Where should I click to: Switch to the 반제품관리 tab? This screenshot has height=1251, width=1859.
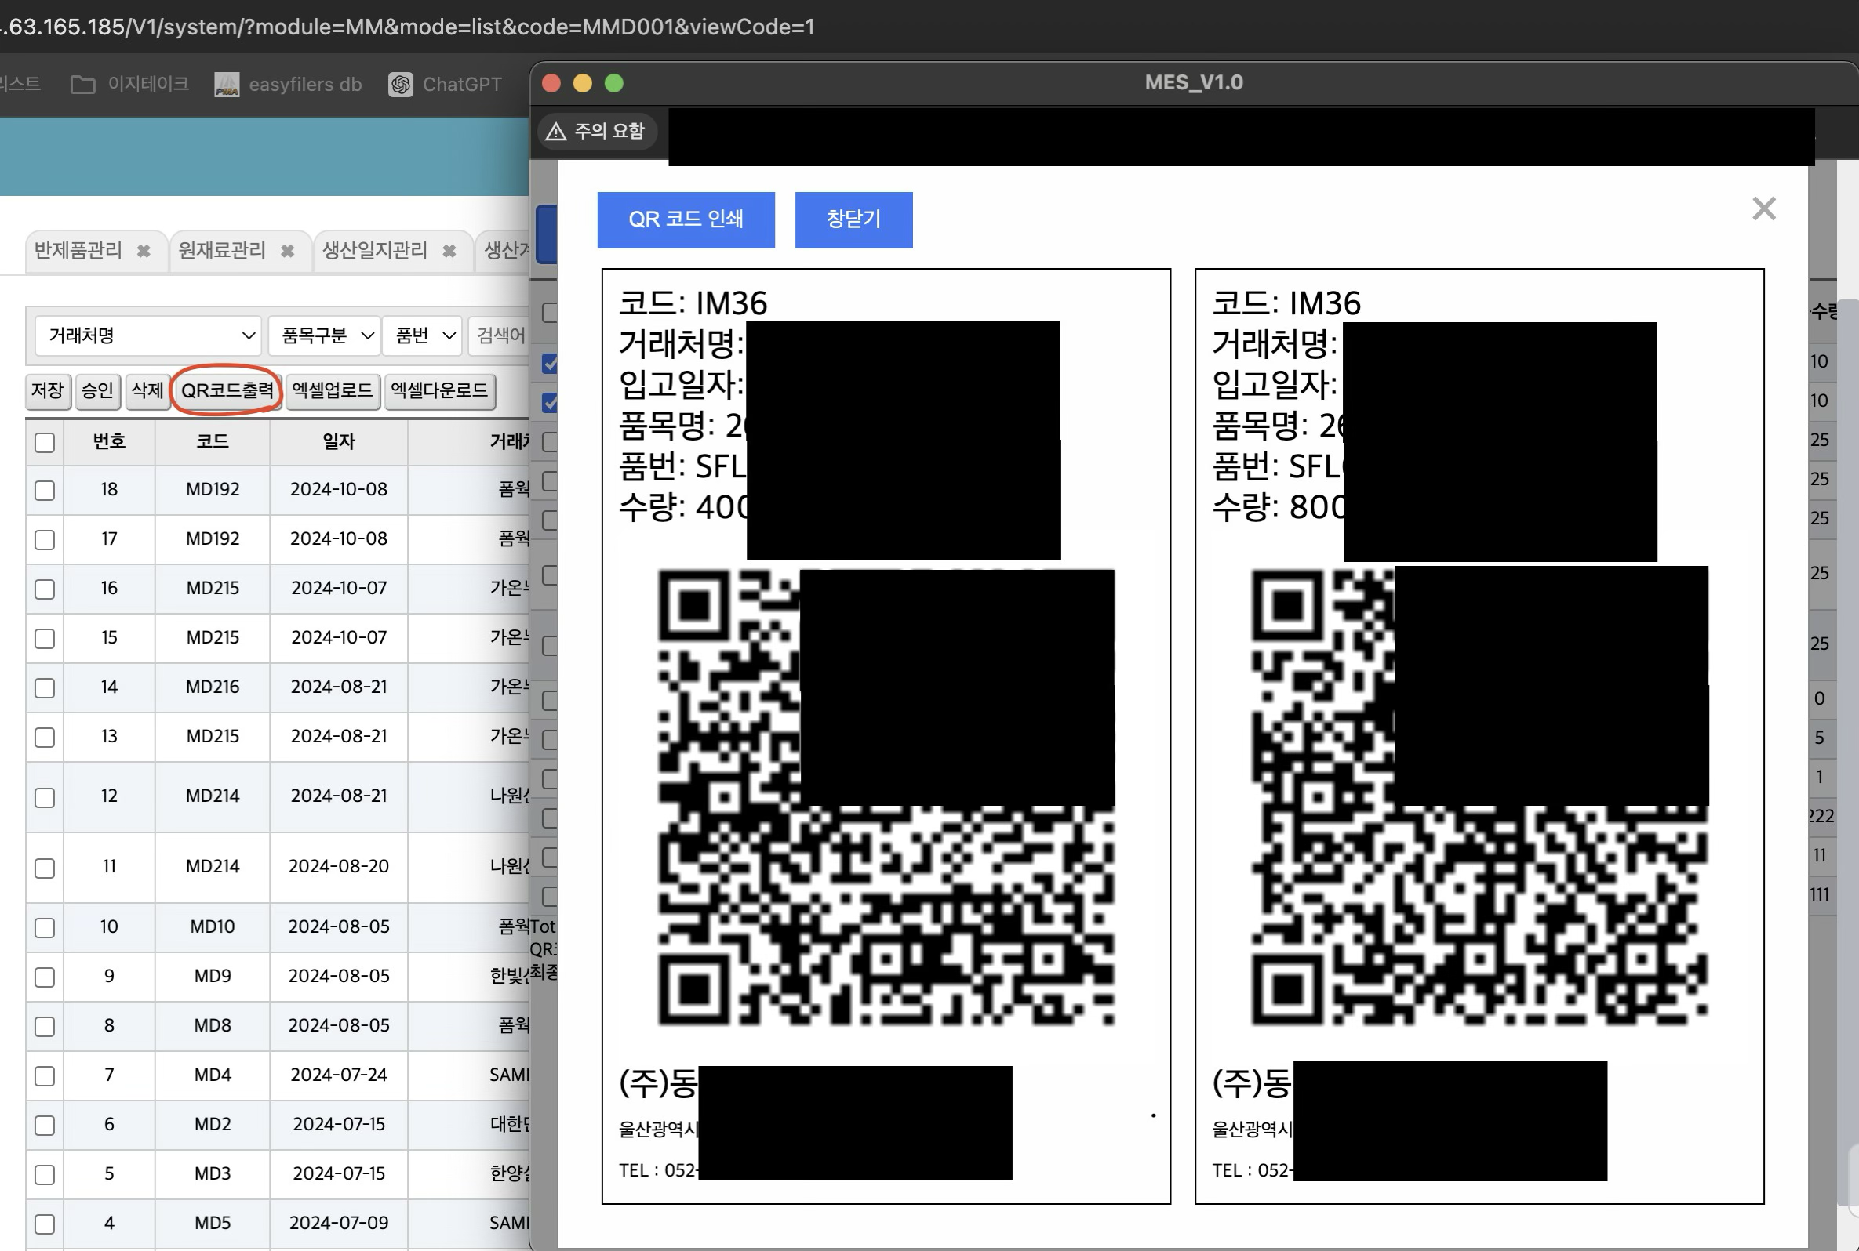tap(78, 251)
